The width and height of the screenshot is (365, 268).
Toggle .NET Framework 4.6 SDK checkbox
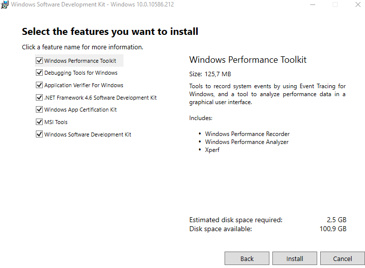[x=39, y=97]
